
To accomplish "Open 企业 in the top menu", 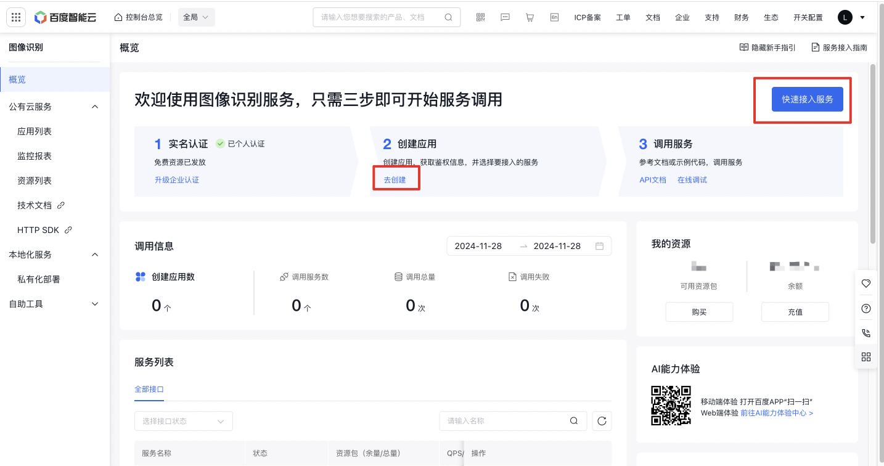I will point(682,17).
